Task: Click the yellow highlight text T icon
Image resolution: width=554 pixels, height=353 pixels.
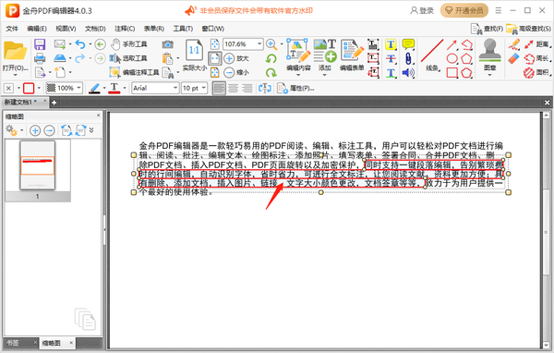Action: coord(391,44)
